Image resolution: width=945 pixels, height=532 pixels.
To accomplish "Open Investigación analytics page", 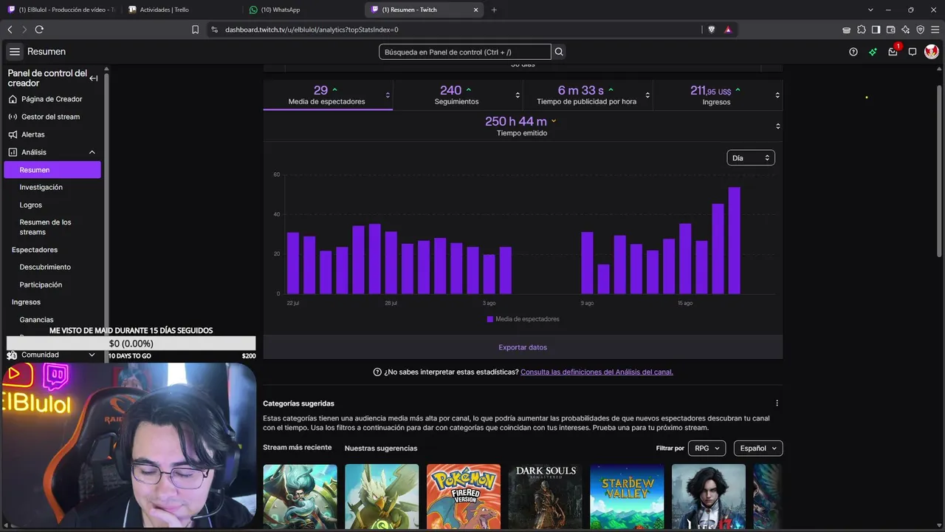I will (41, 188).
